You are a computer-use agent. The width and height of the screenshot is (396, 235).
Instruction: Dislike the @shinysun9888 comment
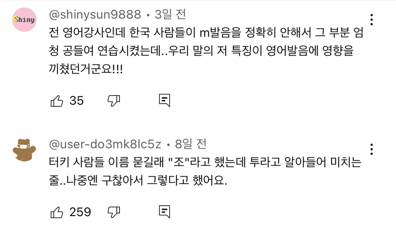(x=114, y=101)
